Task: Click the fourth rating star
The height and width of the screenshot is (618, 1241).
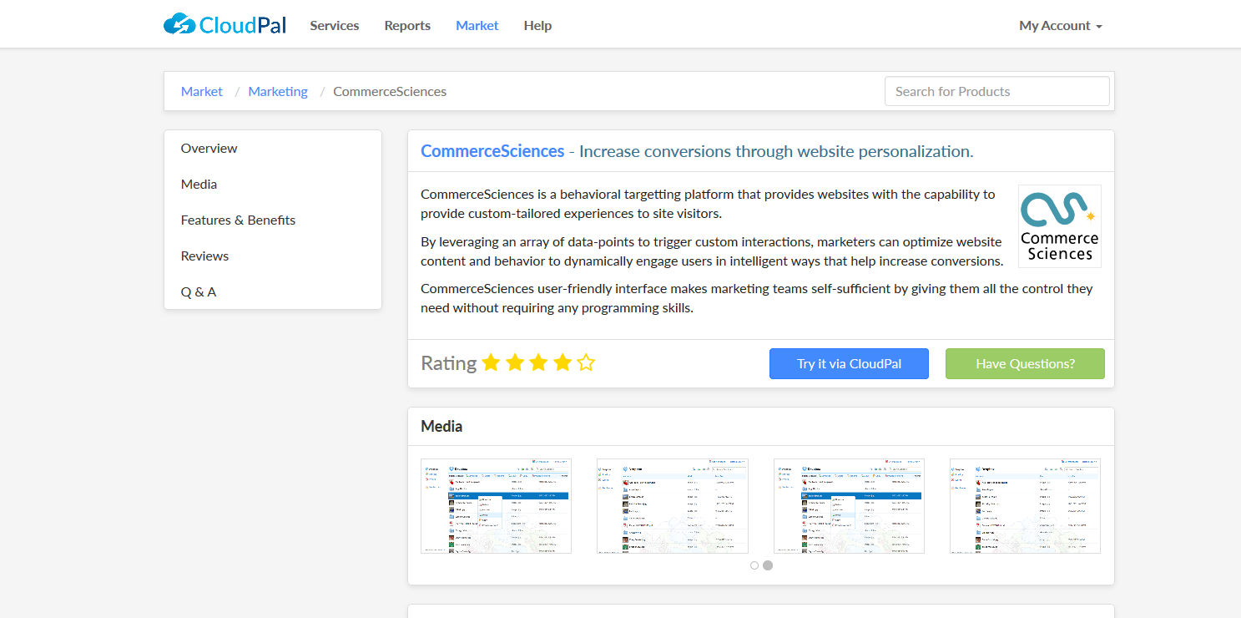Action: (x=562, y=362)
